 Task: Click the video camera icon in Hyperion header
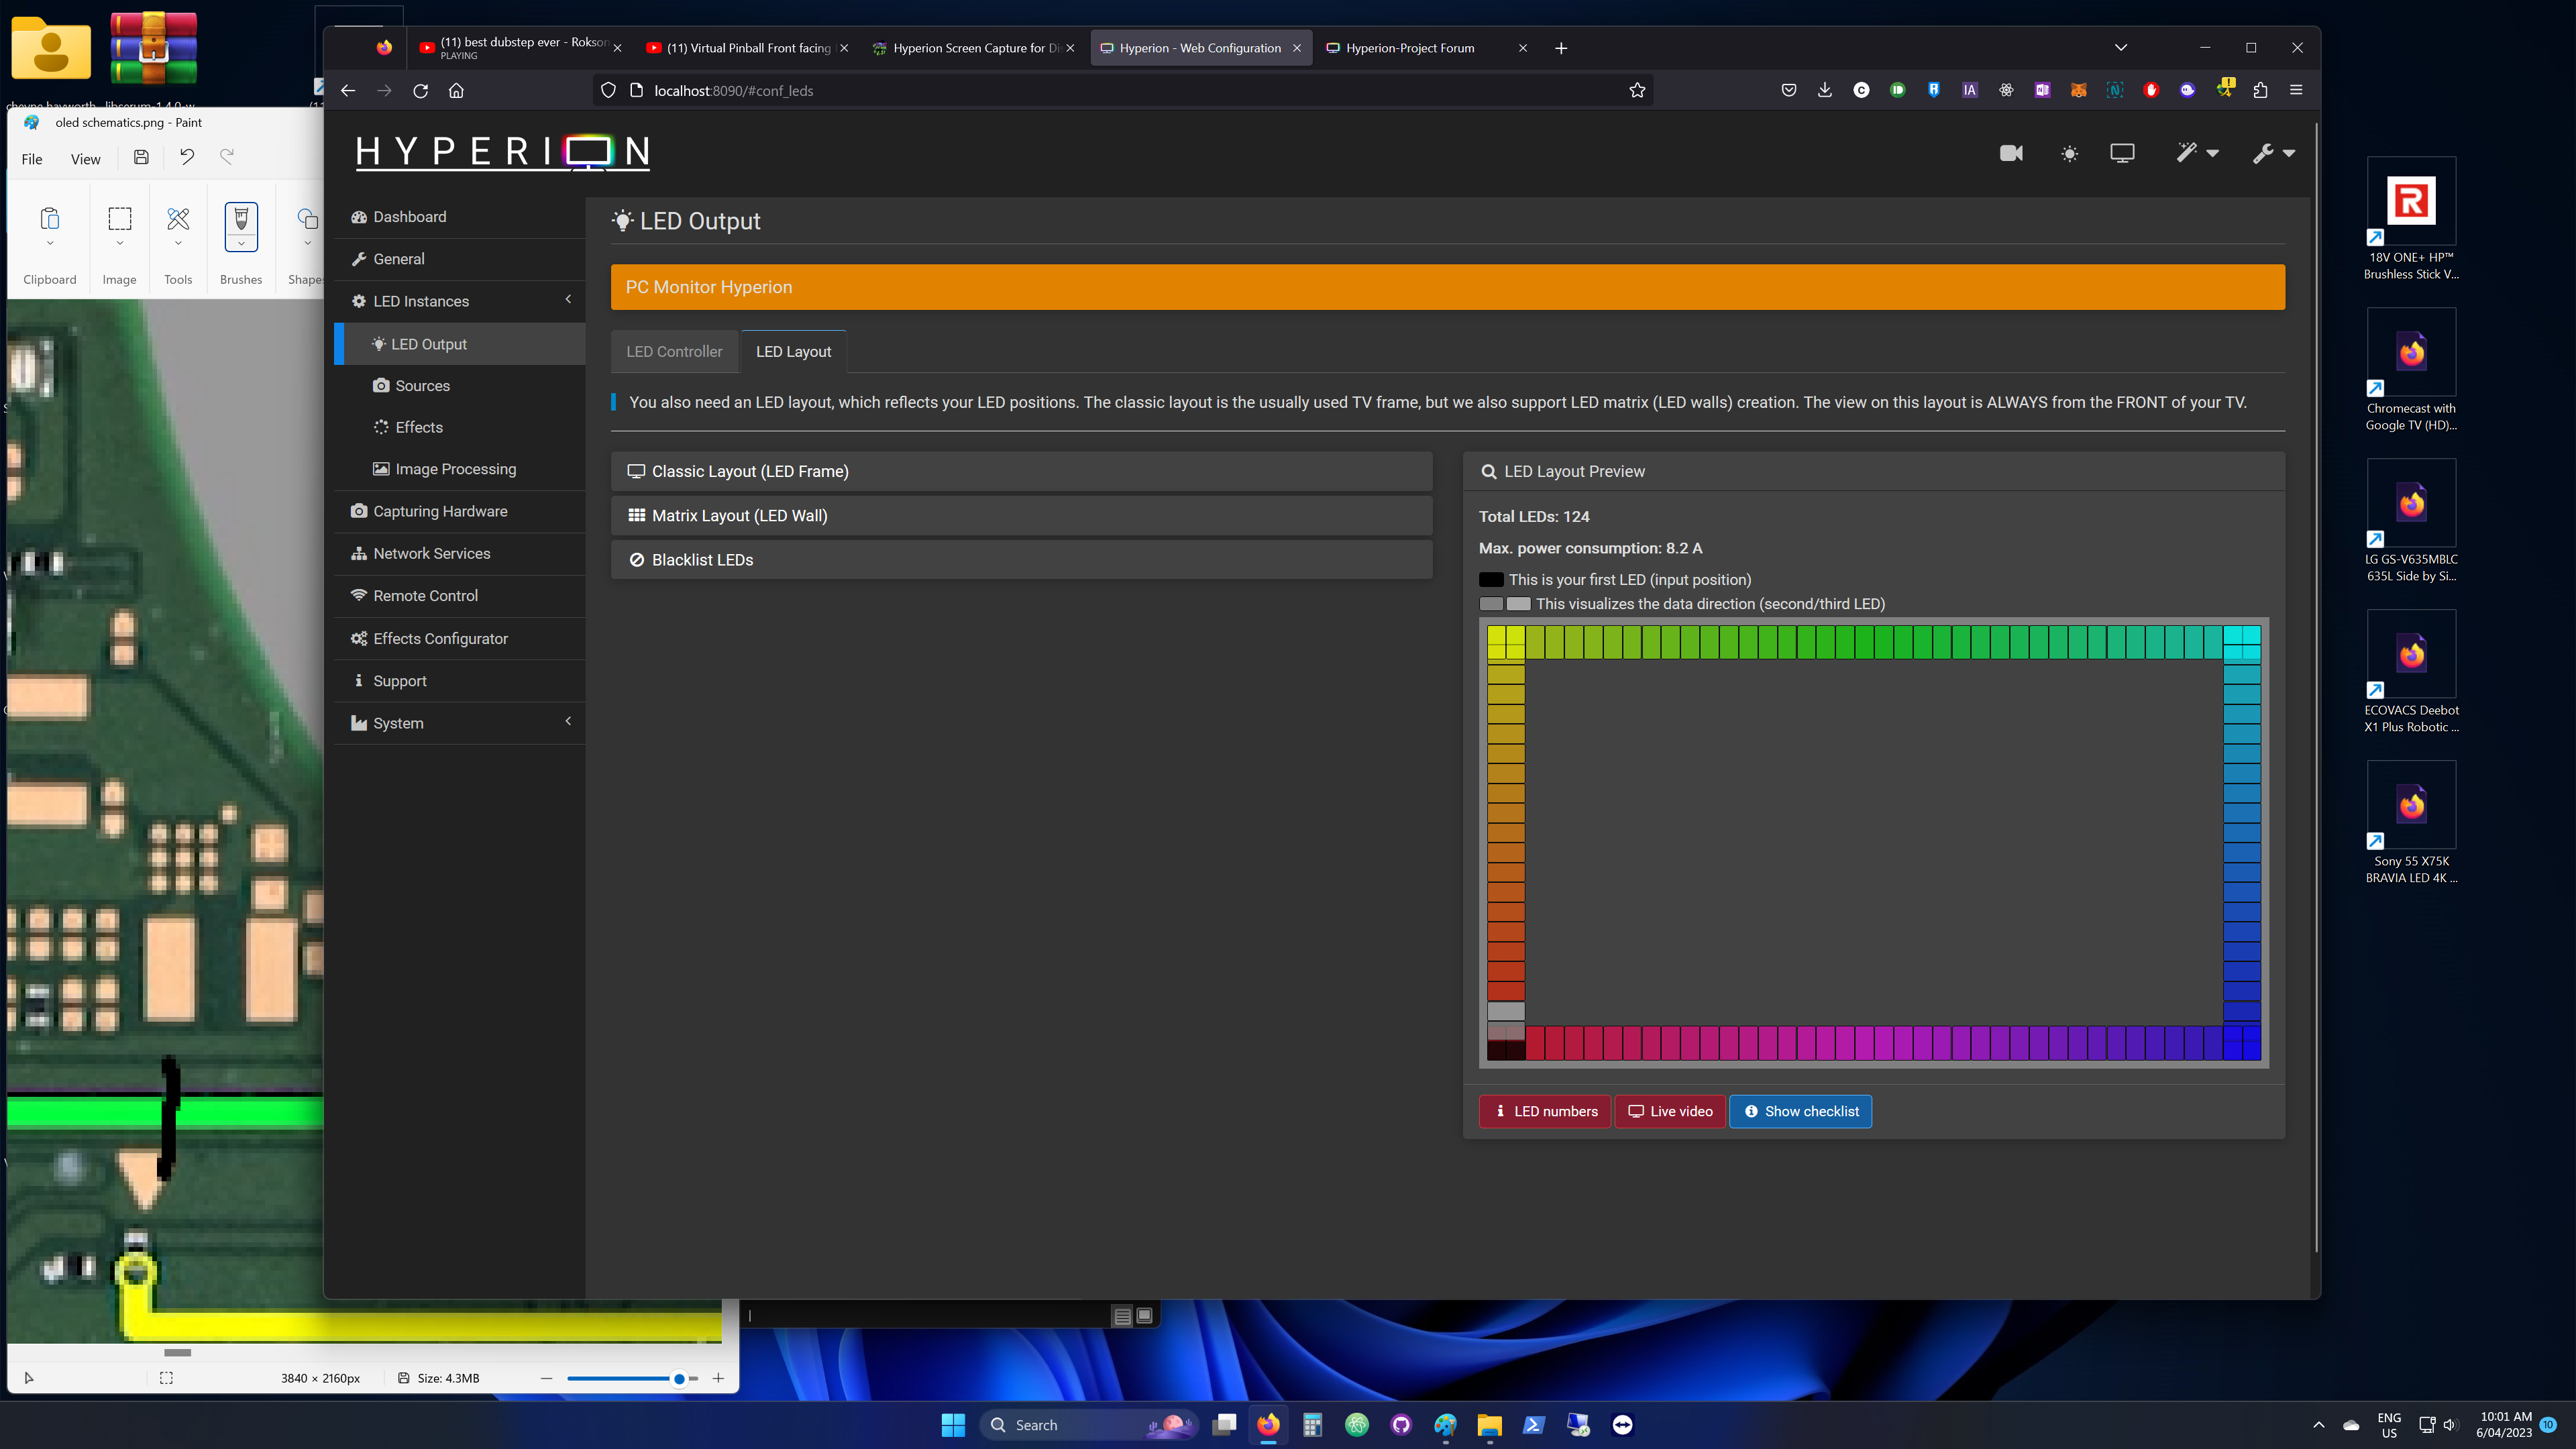2010,153
